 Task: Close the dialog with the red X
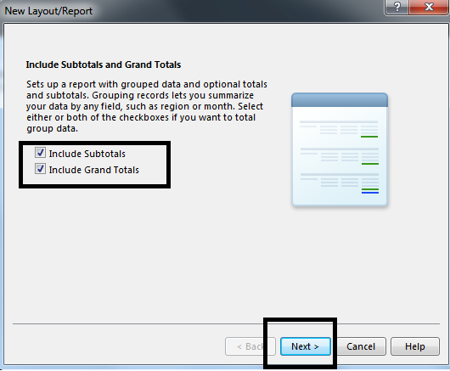pos(429,7)
